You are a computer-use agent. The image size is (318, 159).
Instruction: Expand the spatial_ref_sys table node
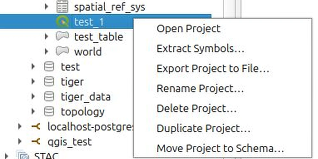[46, 7]
